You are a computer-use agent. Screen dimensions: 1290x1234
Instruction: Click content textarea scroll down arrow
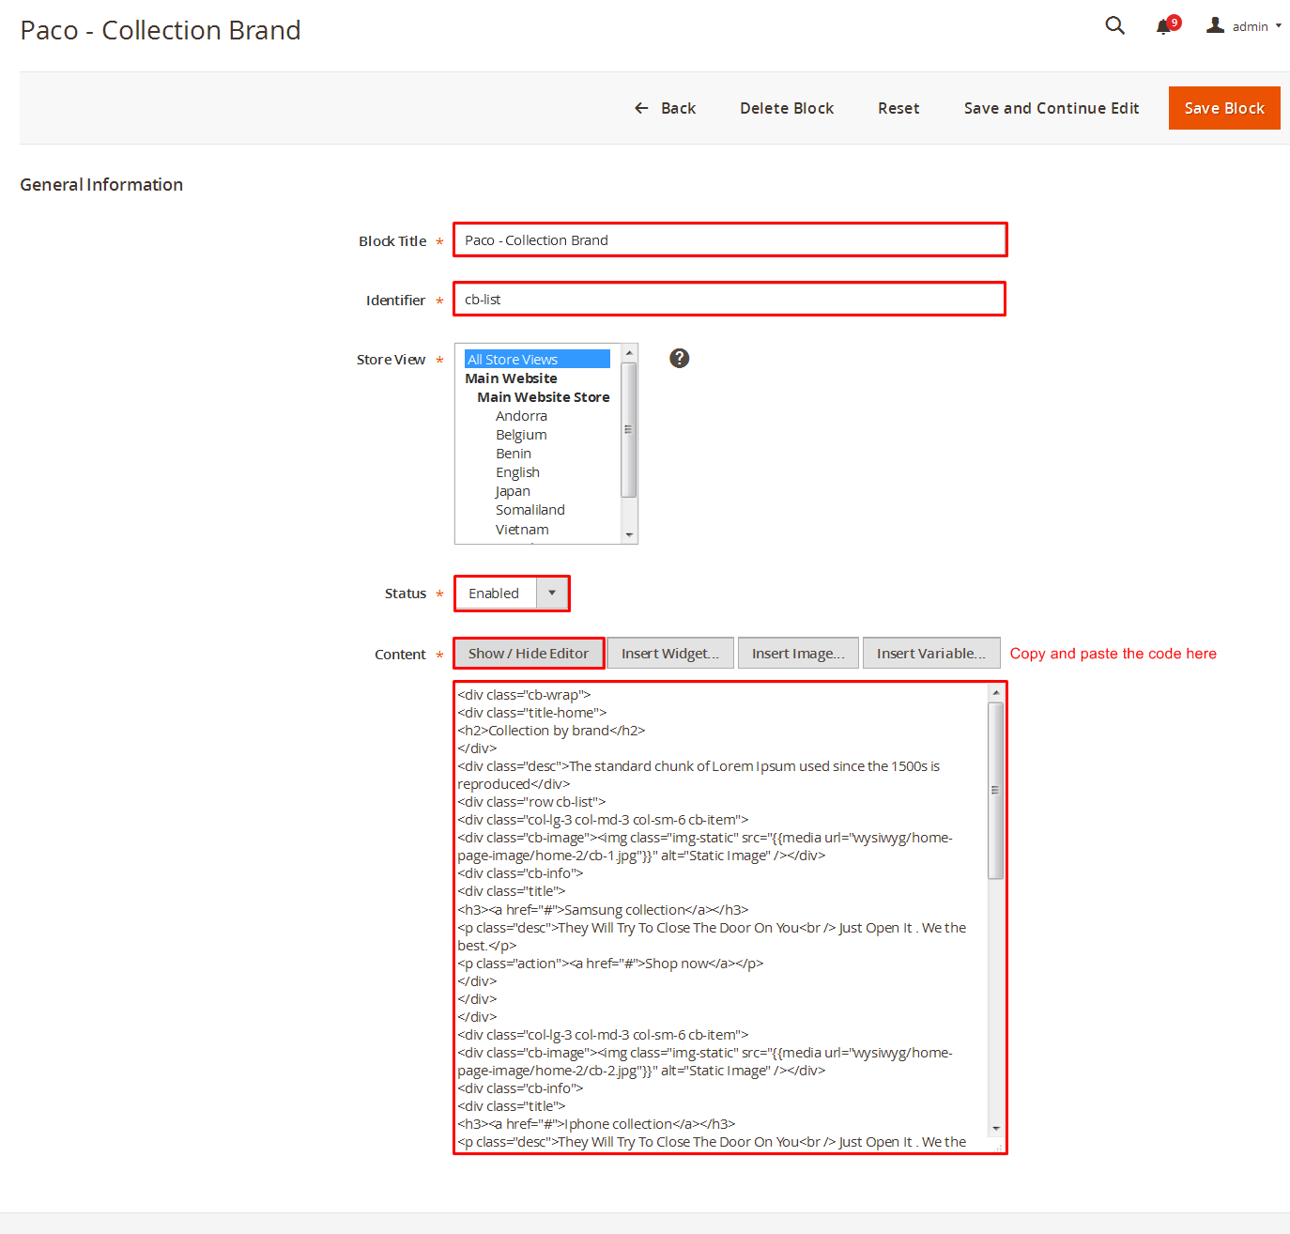pos(996,1129)
